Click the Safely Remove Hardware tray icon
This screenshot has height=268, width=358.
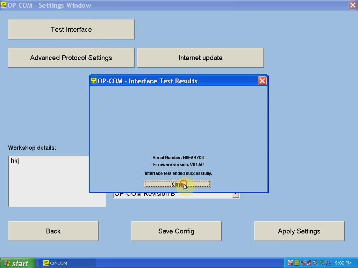coord(322,263)
